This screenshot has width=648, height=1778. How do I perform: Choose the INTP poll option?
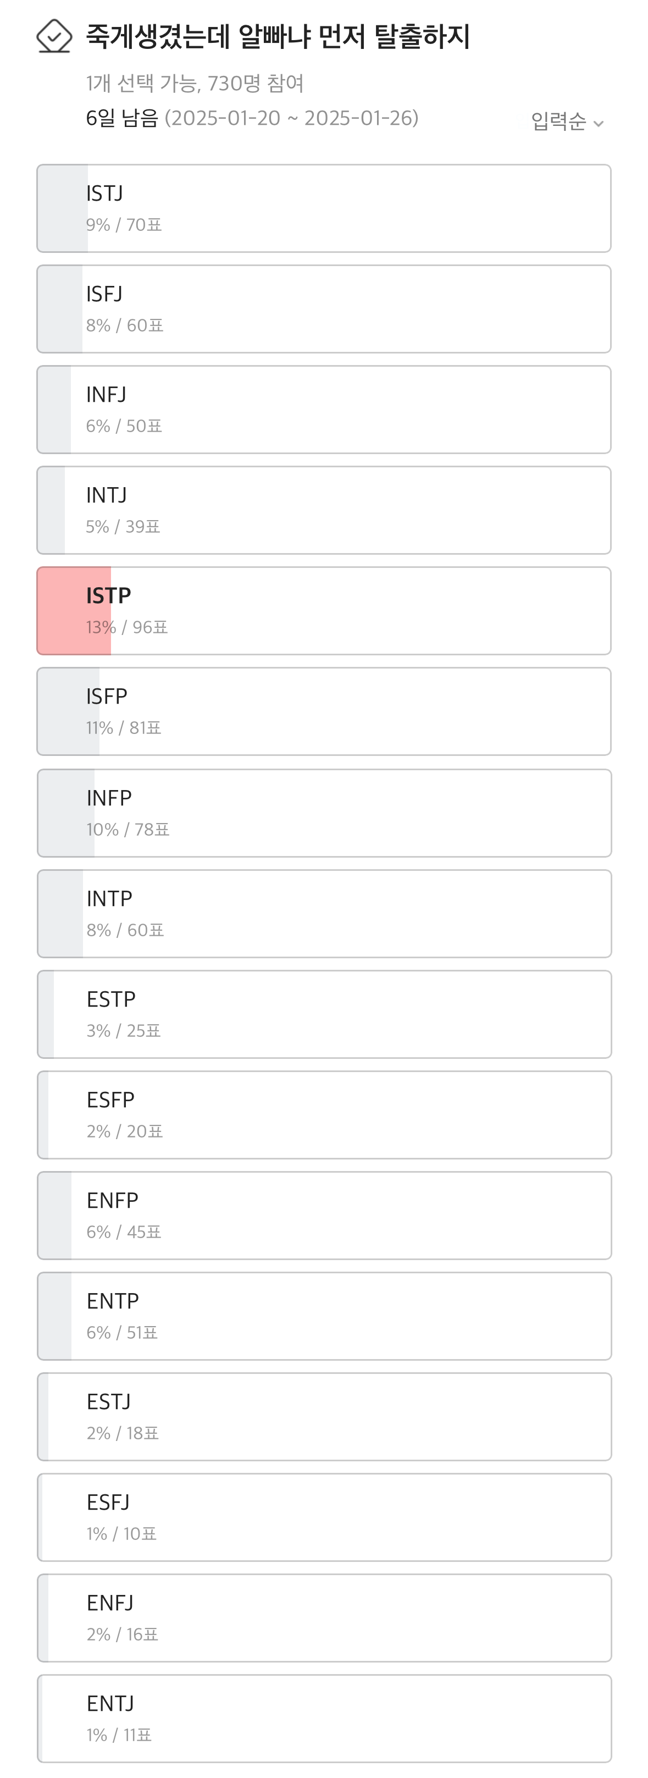coord(324,914)
